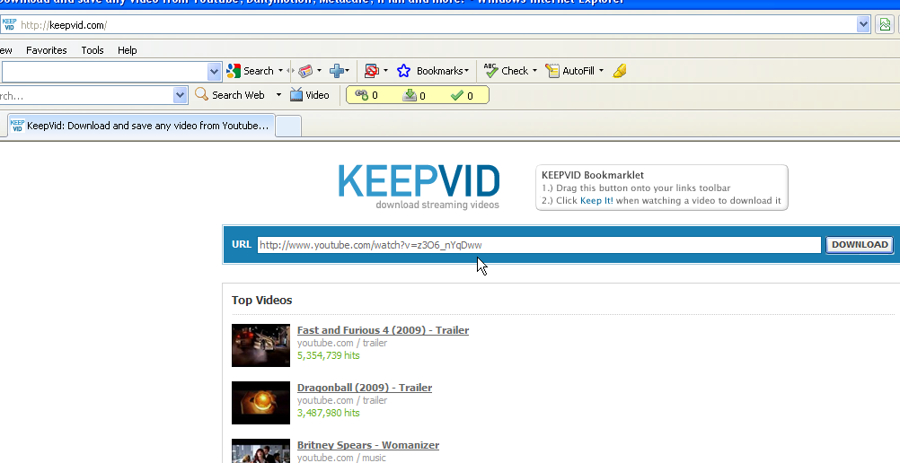Click the yellow highlighter icon

pyautogui.click(x=619, y=71)
